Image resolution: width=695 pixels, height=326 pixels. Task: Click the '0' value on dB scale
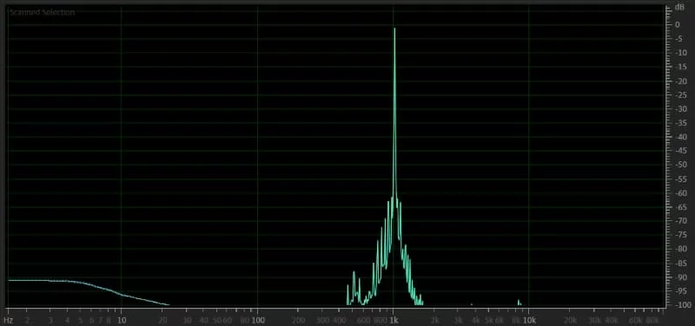(677, 24)
